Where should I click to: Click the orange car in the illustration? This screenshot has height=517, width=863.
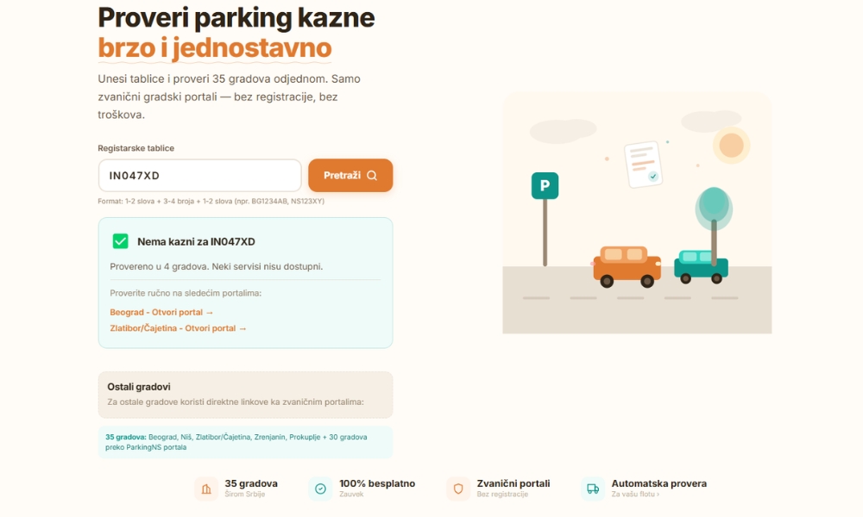627,265
